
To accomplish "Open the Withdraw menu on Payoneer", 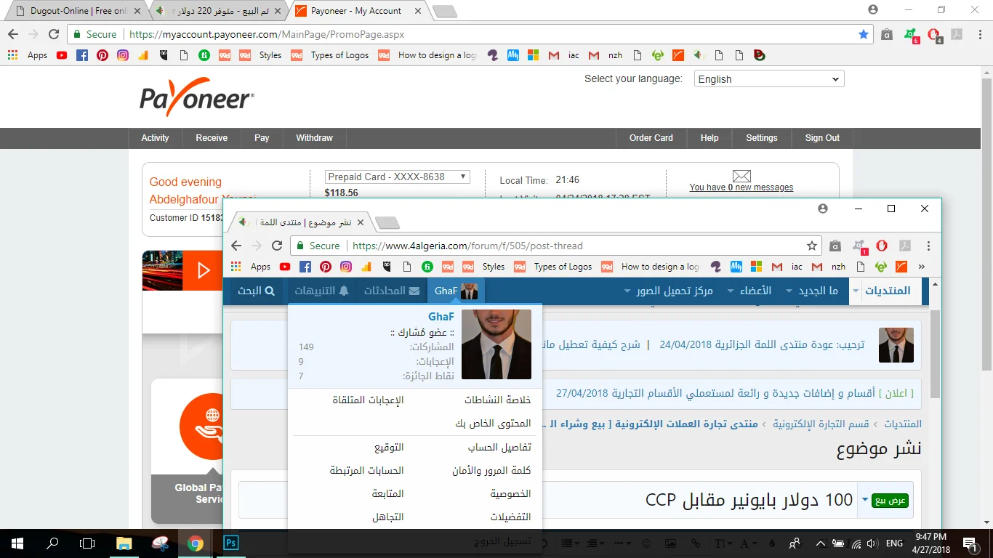I will pyautogui.click(x=314, y=138).
